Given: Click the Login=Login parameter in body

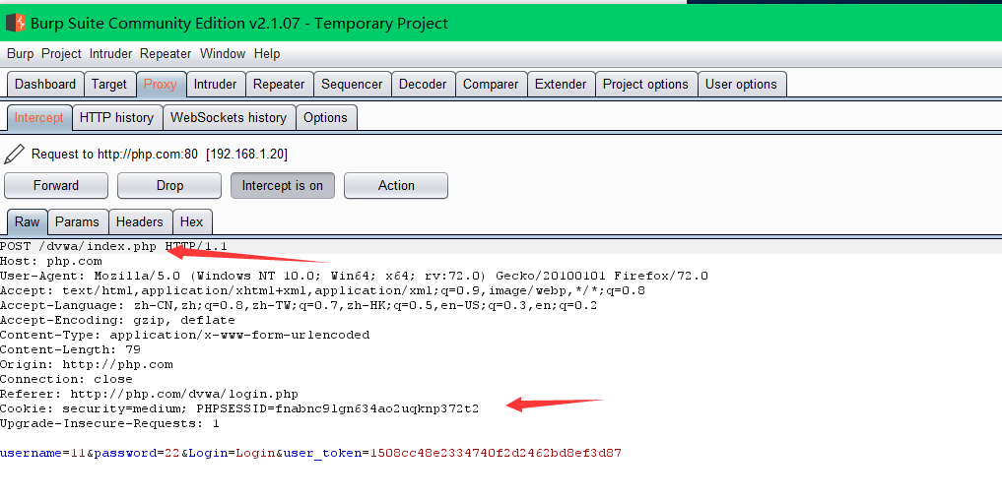Looking at the screenshot, I should (232, 454).
